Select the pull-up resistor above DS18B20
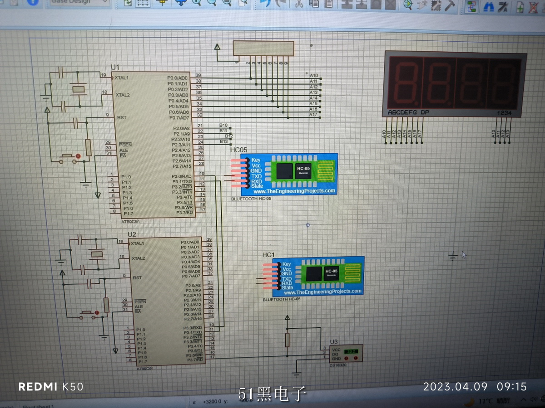Screen dimensions: 545x408 coord(287,340)
